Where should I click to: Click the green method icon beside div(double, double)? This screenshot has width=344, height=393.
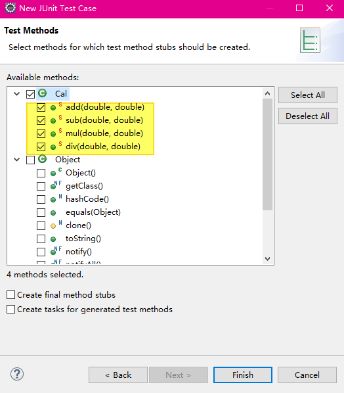[53, 147]
